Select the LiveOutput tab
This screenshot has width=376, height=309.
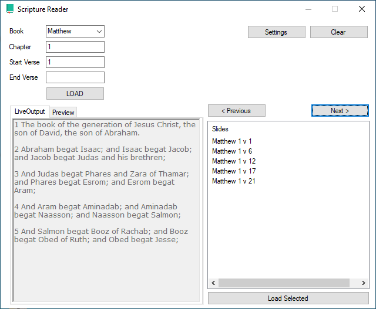tap(30, 112)
